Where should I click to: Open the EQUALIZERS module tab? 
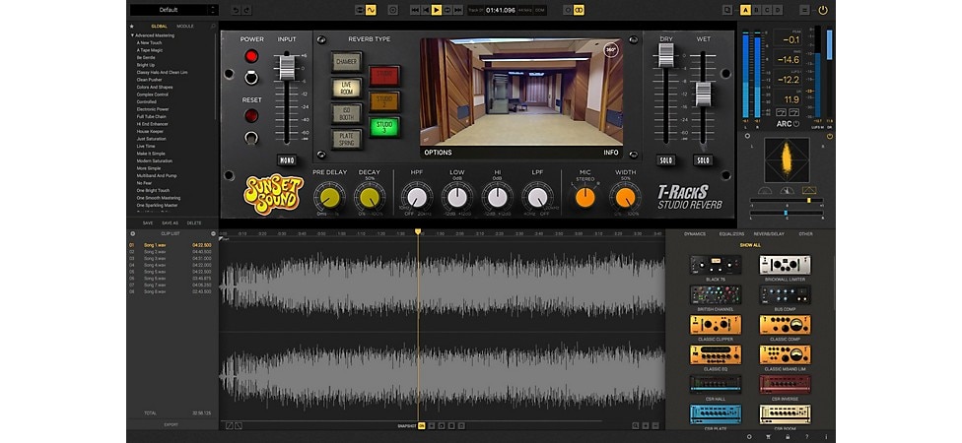(731, 234)
